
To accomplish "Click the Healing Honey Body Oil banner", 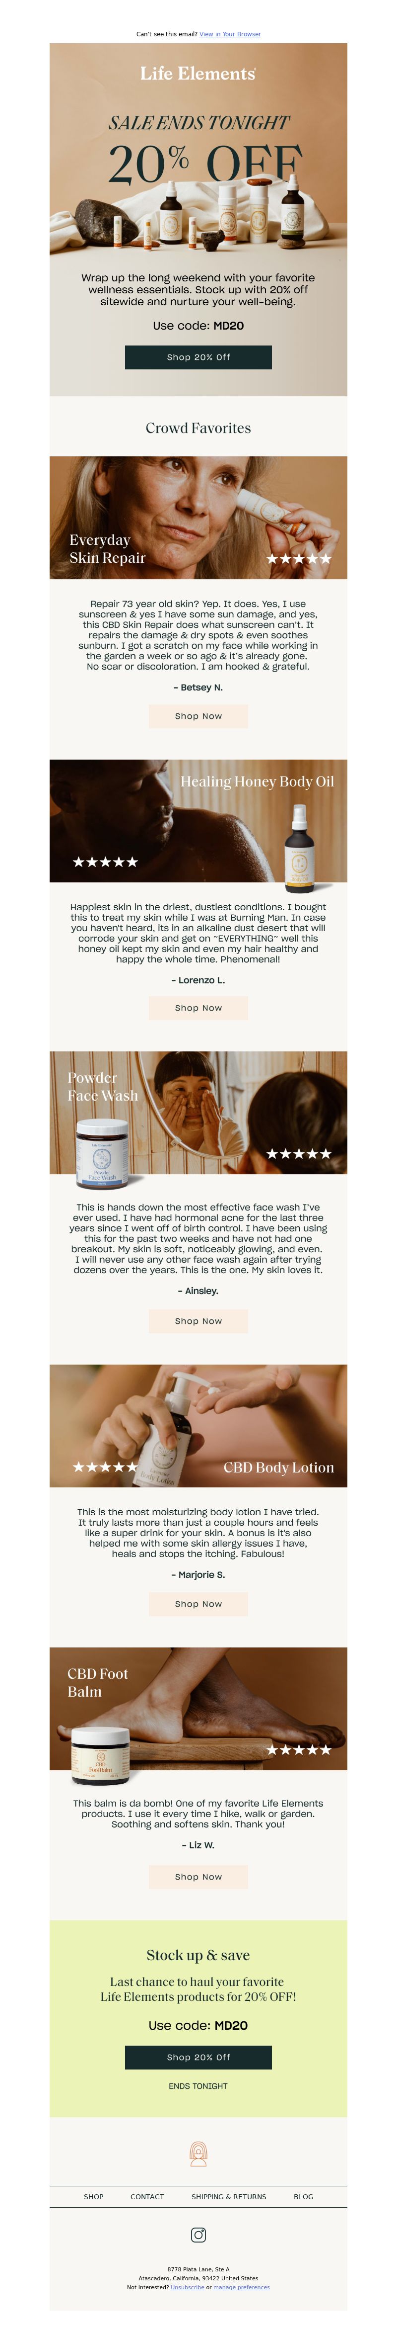I will (x=198, y=820).
